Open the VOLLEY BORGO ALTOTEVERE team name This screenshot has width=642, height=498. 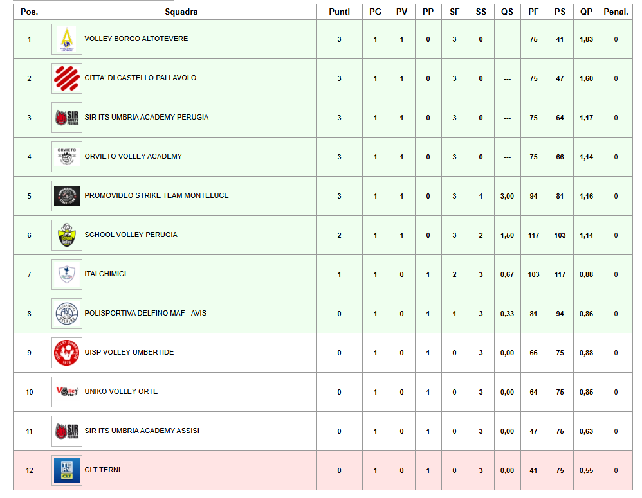coord(136,39)
